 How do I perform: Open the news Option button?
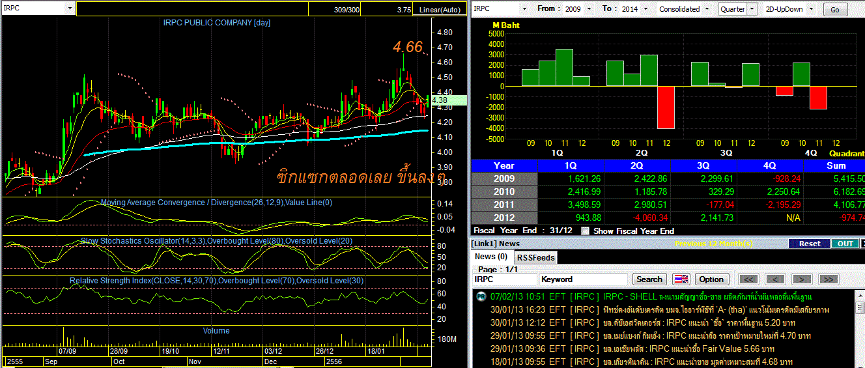[711, 279]
